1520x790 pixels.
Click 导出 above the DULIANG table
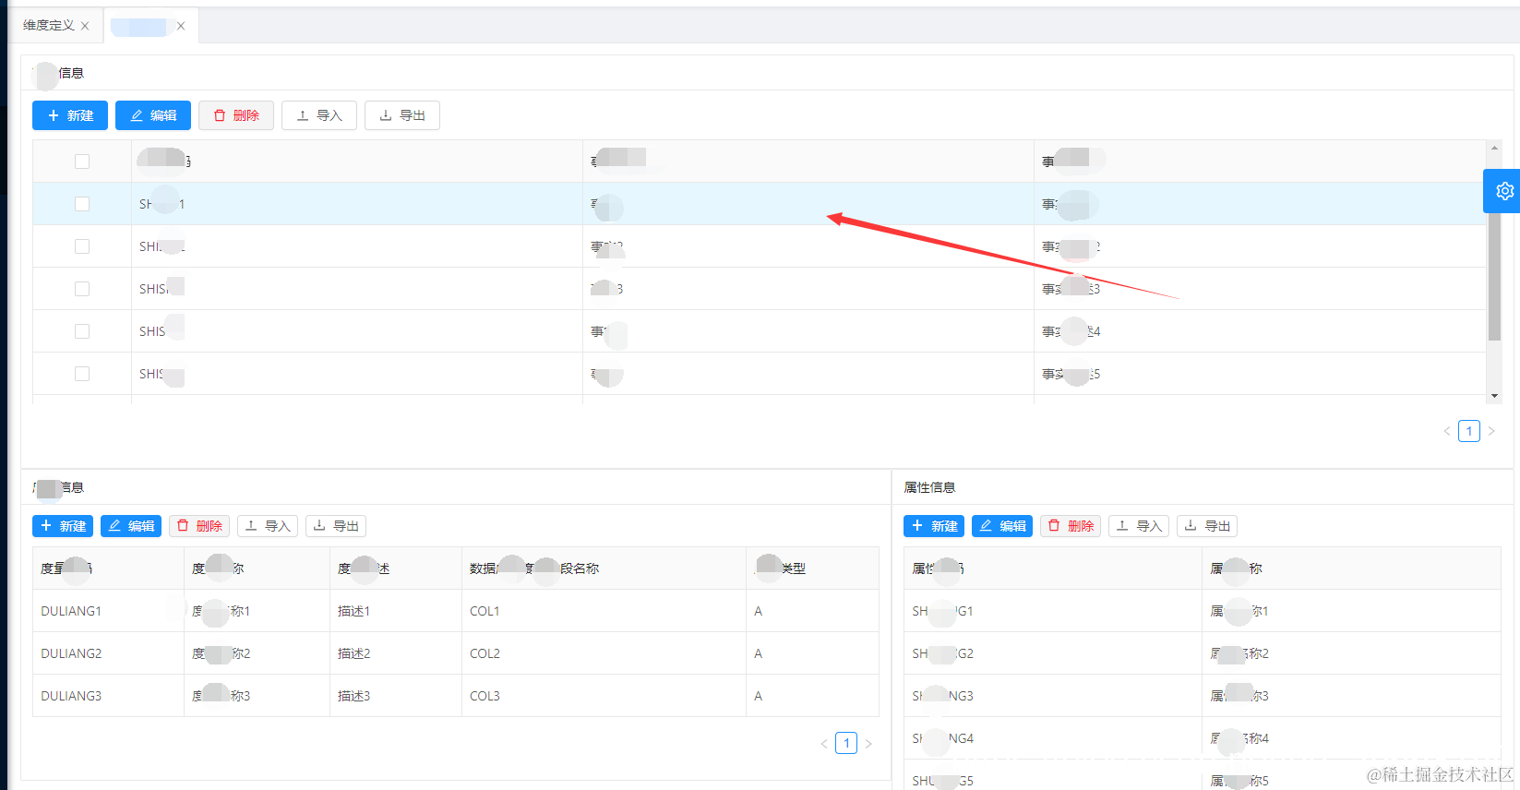click(x=336, y=526)
